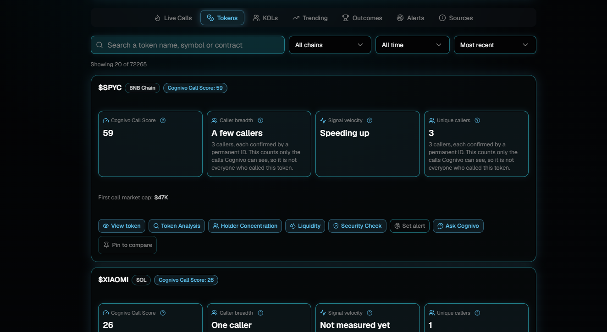
Task: Open the Live Calls tab
Action: [x=173, y=18]
